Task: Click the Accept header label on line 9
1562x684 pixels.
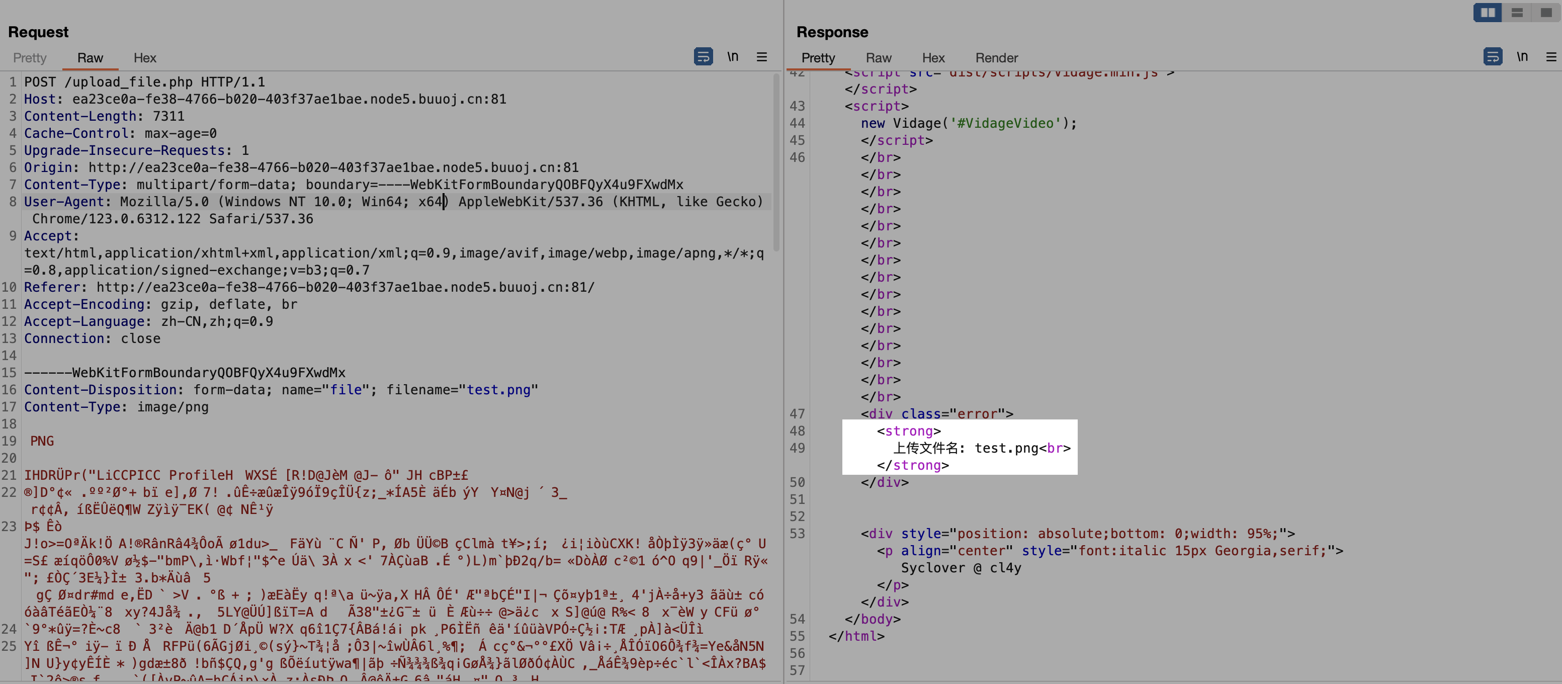Action: pos(51,236)
